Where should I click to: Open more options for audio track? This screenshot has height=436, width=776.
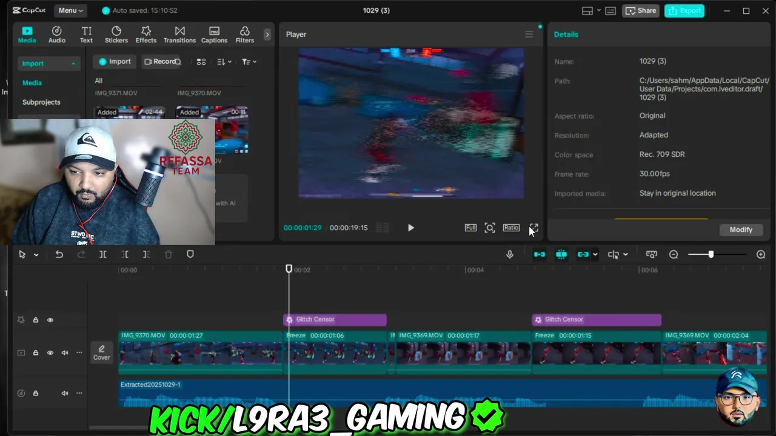coord(79,393)
